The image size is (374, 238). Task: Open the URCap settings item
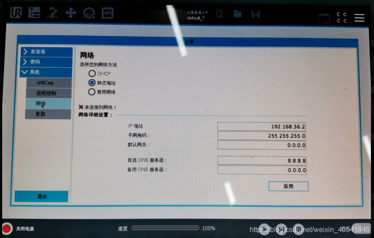[49, 83]
